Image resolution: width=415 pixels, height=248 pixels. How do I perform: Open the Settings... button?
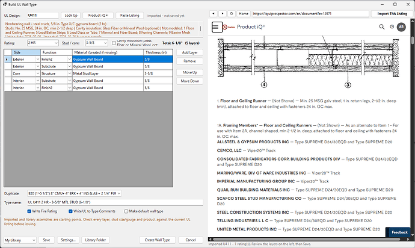point(68,240)
